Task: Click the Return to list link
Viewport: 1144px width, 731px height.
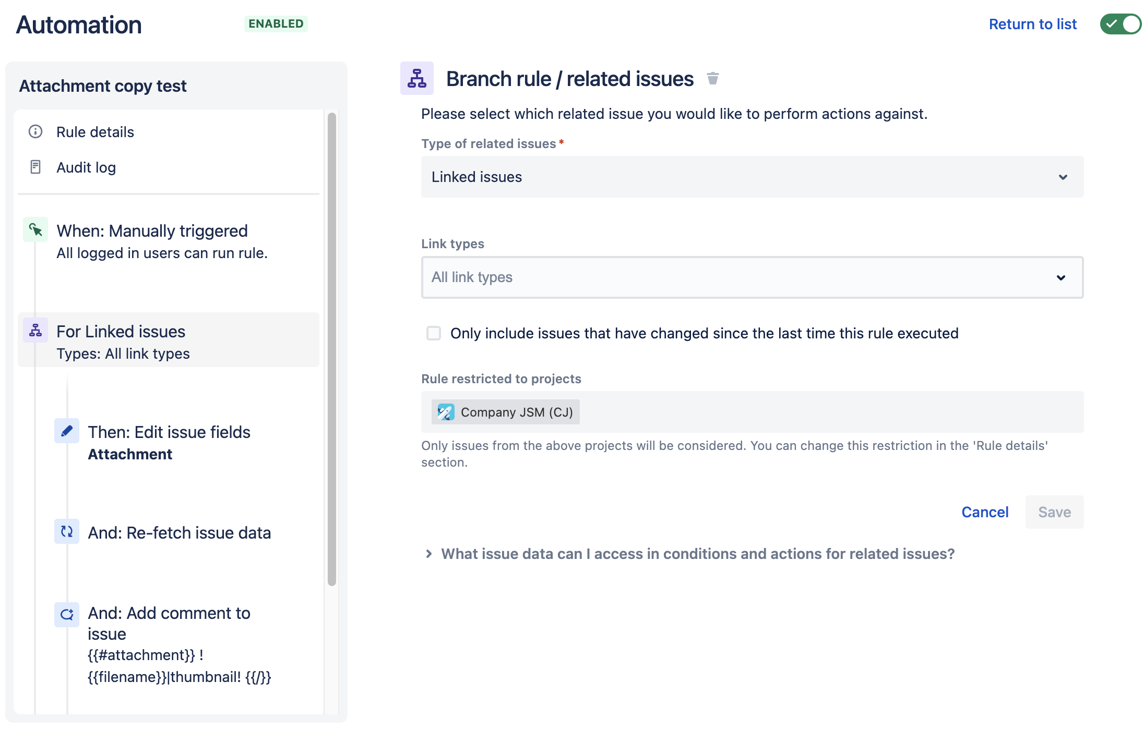Action: [1032, 24]
